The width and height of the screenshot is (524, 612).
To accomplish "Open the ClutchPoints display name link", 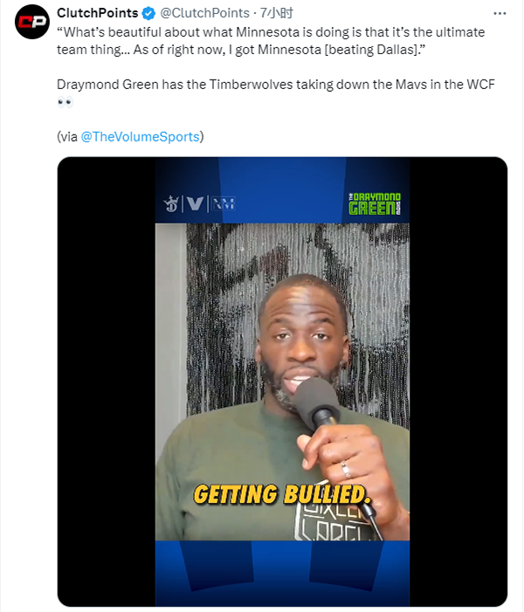I will click(x=97, y=14).
